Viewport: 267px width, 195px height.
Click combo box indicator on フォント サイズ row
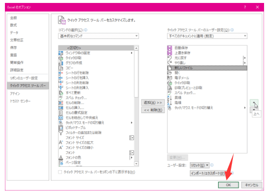click(132, 137)
